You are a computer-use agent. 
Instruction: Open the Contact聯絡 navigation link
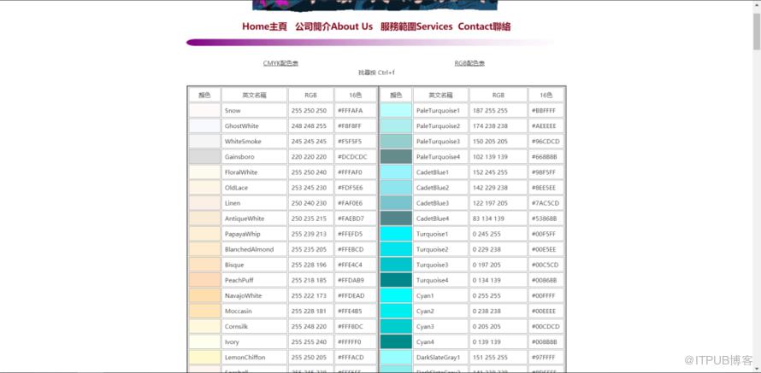(x=484, y=26)
